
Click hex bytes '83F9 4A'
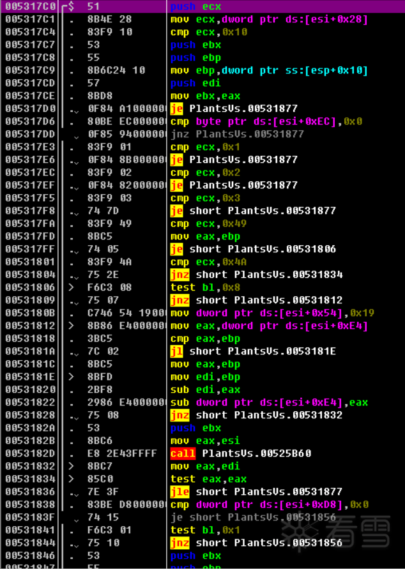click(x=110, y=262)
